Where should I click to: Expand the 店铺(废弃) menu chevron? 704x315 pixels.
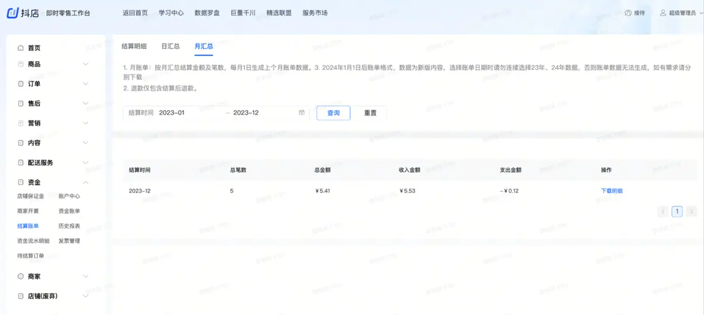[86, 296]
